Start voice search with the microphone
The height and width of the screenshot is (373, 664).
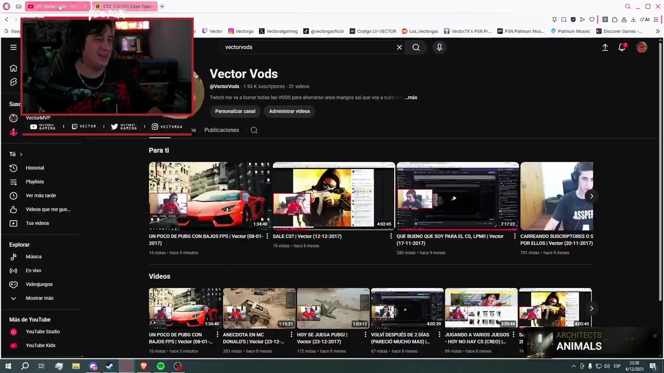click(x=439, y=47)
